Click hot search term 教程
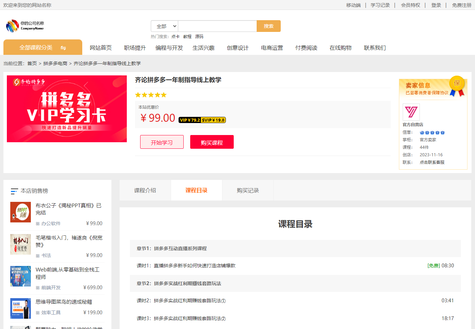Image resolution: width=475 pixels, height=329 pixels. tap(187, 37)
